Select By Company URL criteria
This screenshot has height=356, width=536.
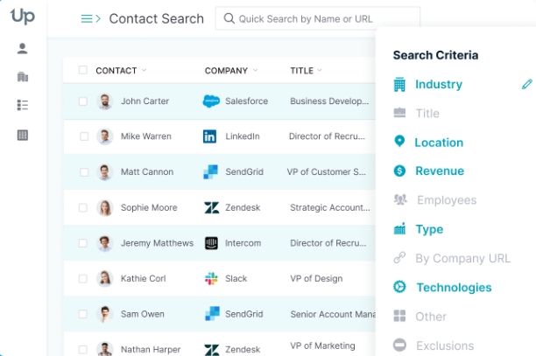click(x=462, y=258)
